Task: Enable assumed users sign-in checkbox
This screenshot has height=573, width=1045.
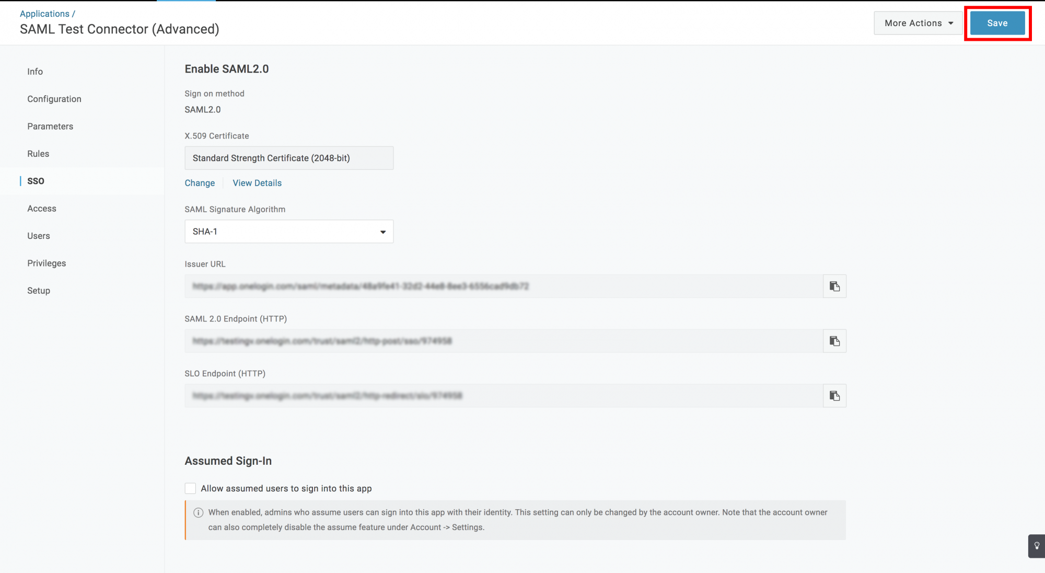Action: 190,488
